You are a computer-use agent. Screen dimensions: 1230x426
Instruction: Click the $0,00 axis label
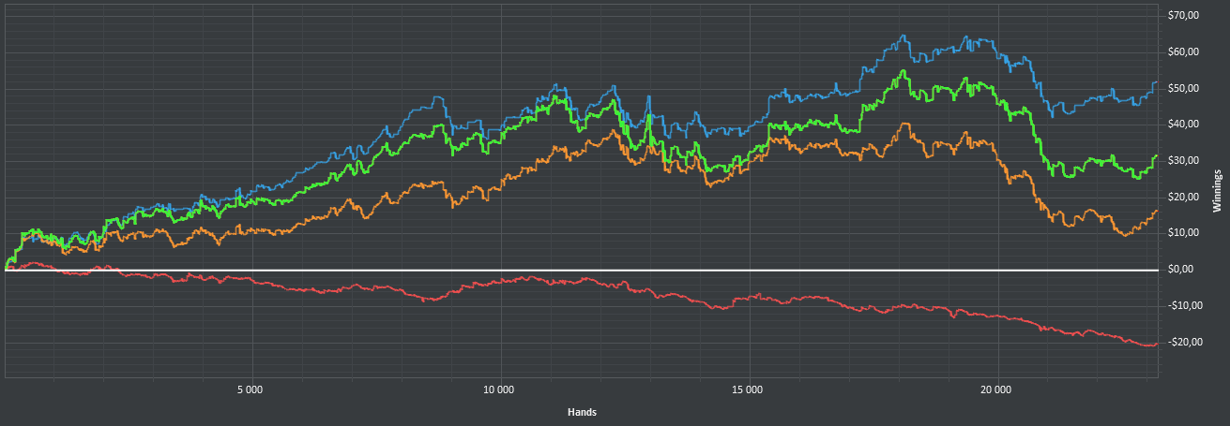[1180, 269]
